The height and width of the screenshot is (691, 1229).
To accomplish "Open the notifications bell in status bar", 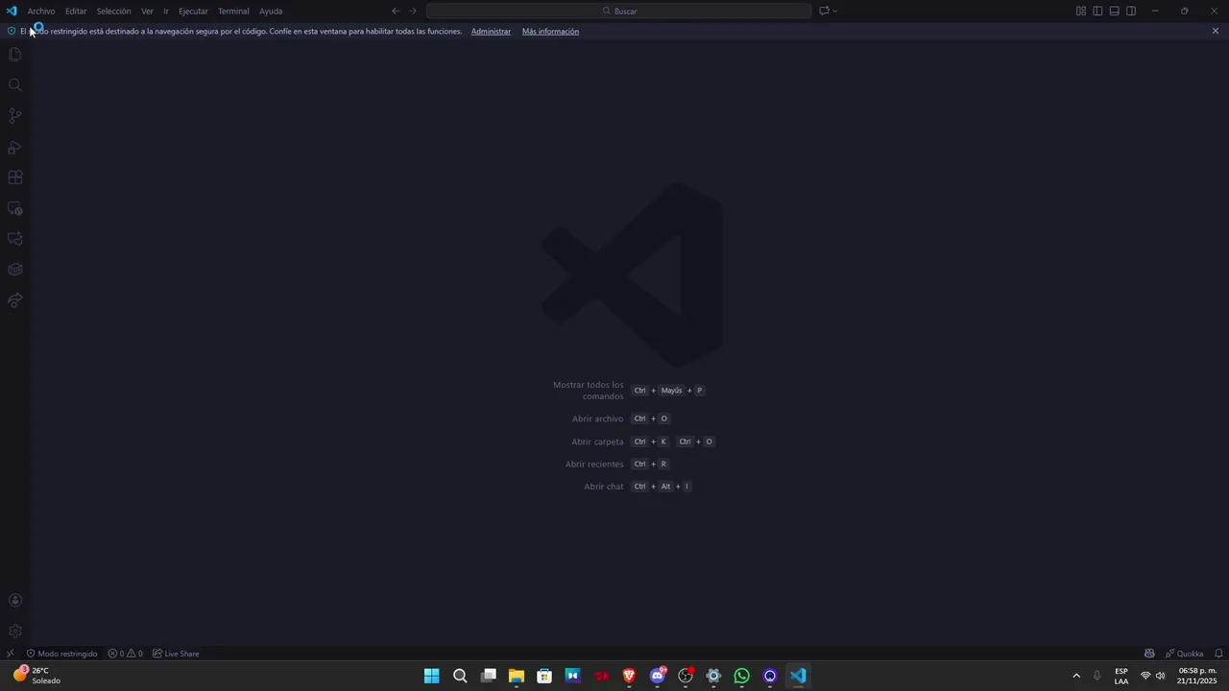I will coord(1218,654).
